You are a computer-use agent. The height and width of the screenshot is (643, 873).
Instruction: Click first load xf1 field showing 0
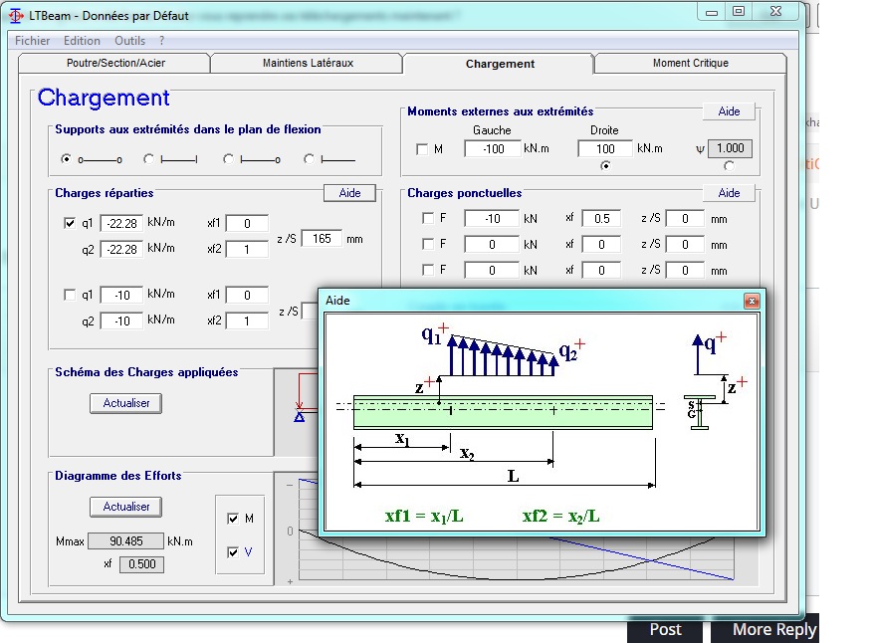(247, 223)
